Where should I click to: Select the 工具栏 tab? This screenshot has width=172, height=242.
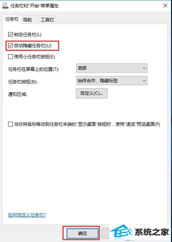tap(47, 20)
